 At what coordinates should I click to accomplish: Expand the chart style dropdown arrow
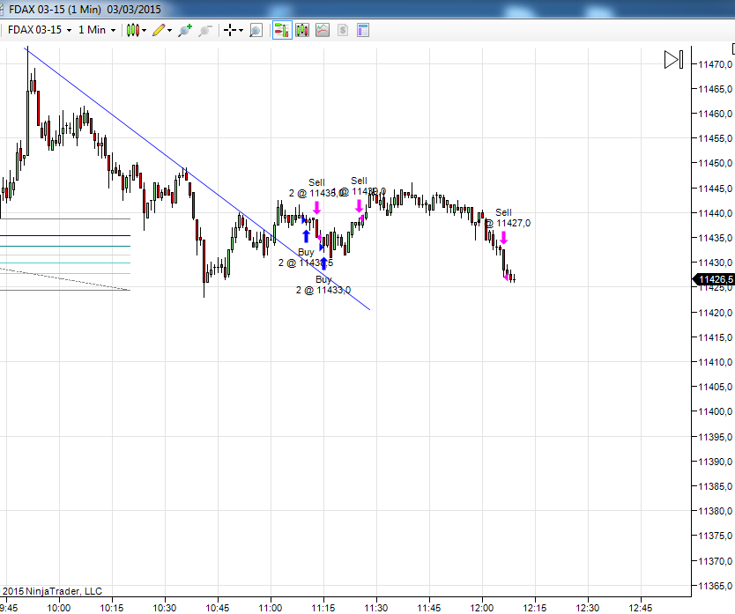[x=144, y=31]
